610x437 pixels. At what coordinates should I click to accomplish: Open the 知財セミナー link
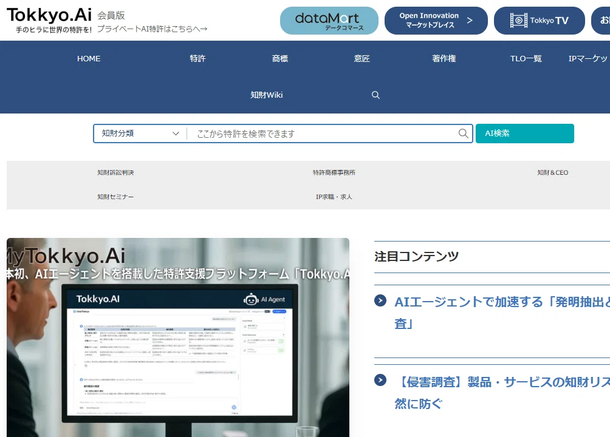[115, 197]
